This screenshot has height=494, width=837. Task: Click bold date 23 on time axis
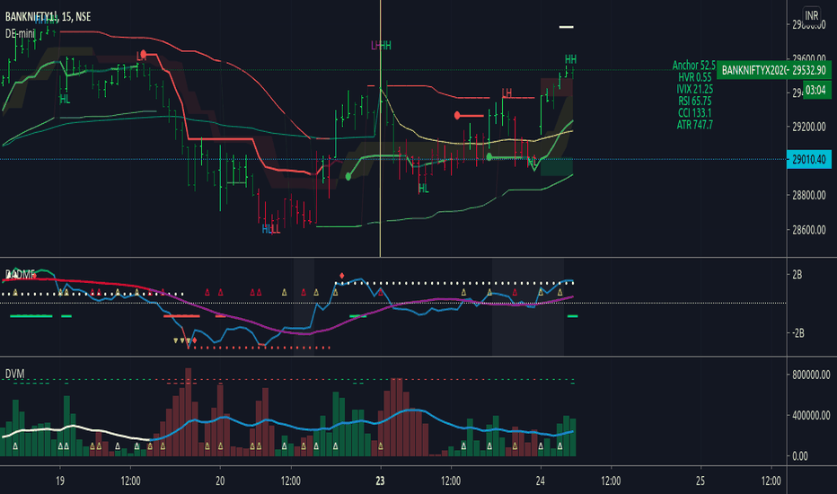tap(380, 481)
